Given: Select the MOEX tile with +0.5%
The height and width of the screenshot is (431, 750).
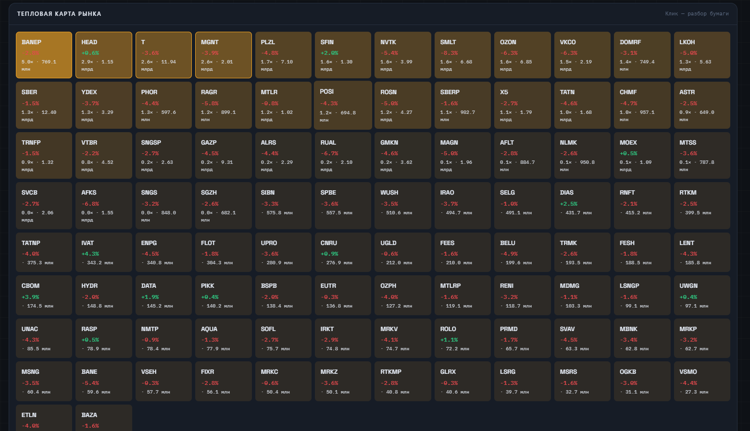Looking at the screenshot, I should pos(642,155).
